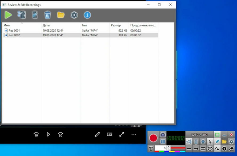Select the arrow drawing tool

pyautogui.click(x=196, y=149)
